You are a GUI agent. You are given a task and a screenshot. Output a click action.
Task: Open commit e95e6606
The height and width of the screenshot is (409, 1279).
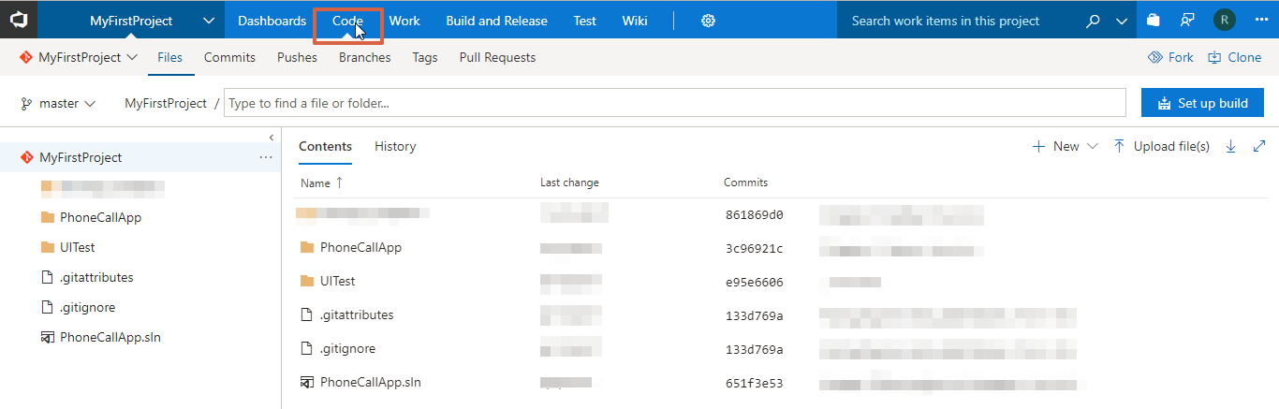click(x=754, y=282)
